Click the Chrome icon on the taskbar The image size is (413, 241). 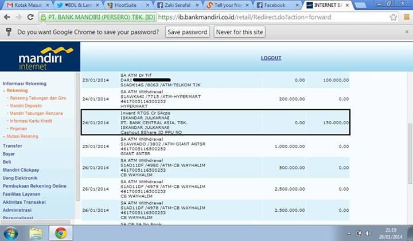coord(61,234)
